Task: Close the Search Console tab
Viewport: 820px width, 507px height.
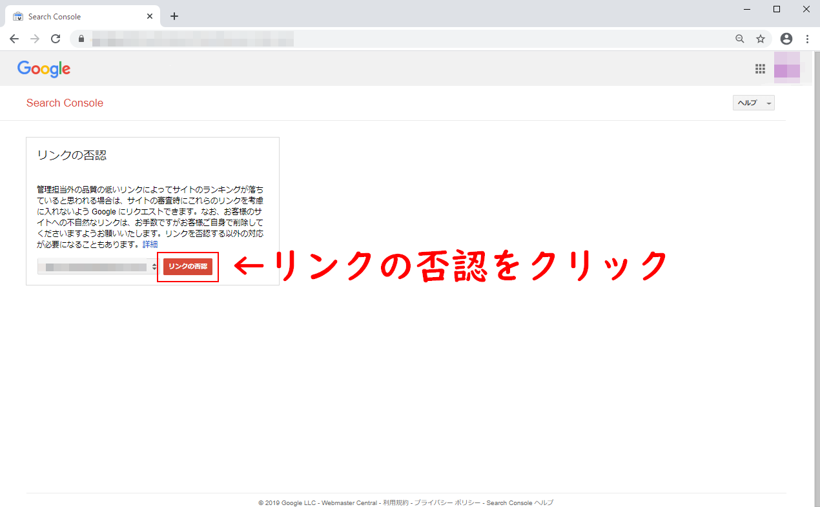Action: [x=150, y=16]
